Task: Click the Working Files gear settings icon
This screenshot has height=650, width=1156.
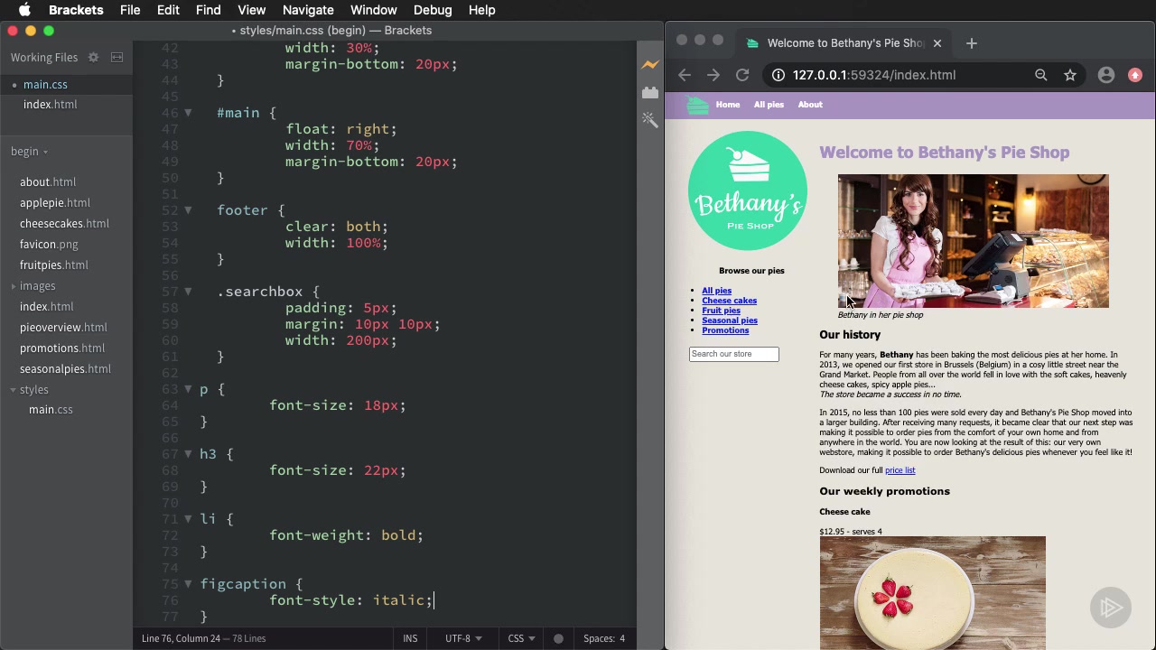Action: (93, 58)
